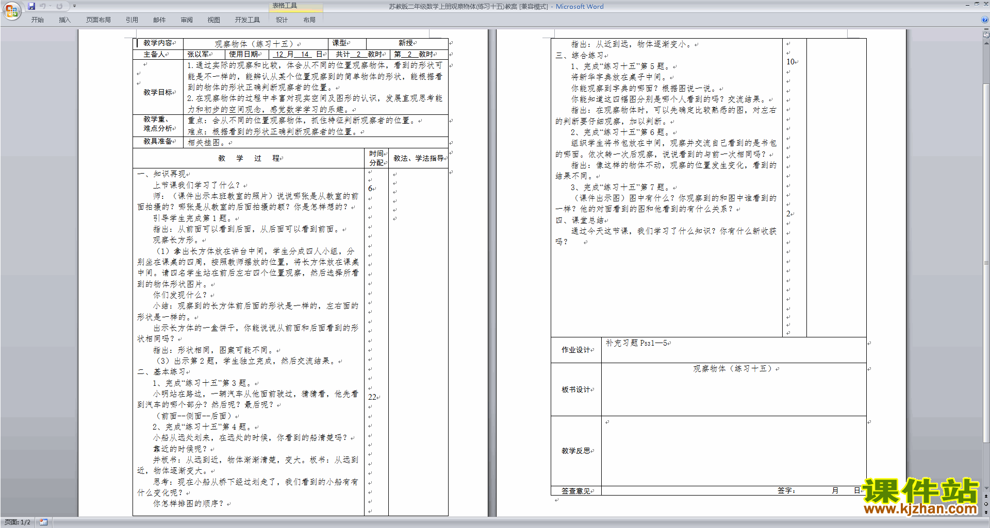Screen dimensions: 990x528
Task: Click the 补充习题 P51—5 text
Action: [x=637, y=343]
